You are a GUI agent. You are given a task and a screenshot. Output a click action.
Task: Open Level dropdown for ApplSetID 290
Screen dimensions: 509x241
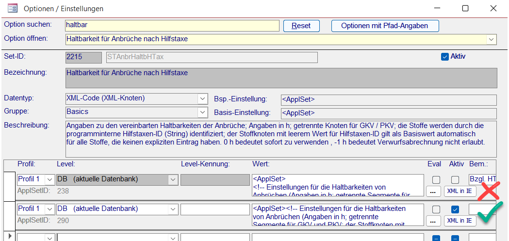[x=173, y=209]
